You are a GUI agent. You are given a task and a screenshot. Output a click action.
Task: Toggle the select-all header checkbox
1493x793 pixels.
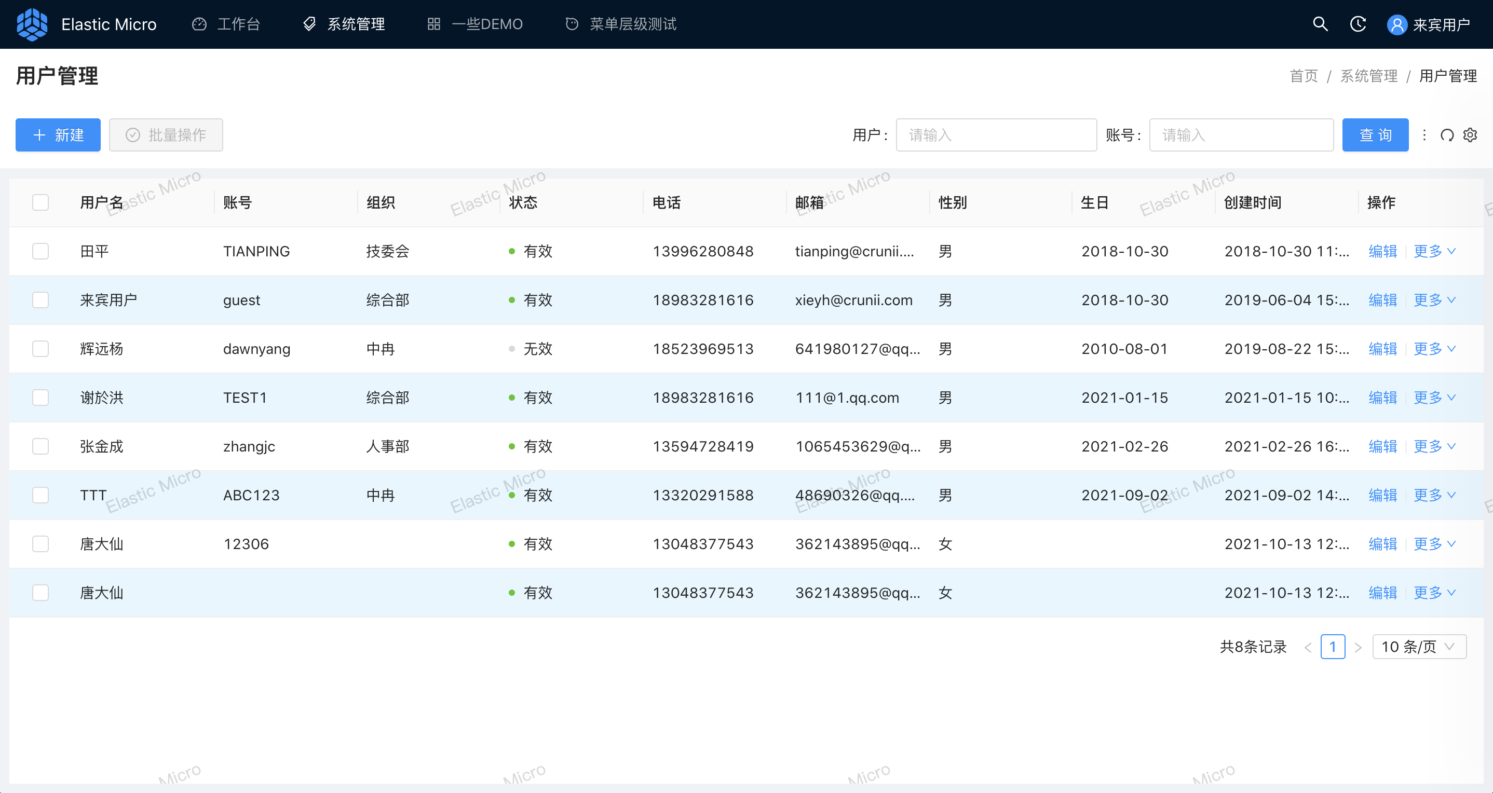pyautogui.click(x=40, y=202)
